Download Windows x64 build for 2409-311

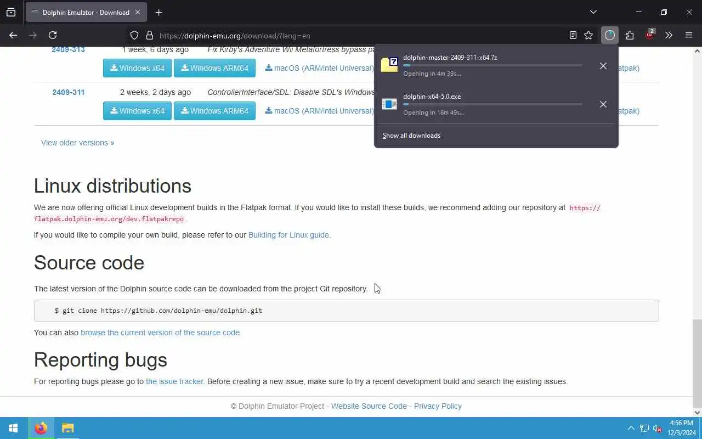click(x=137, y=111)
